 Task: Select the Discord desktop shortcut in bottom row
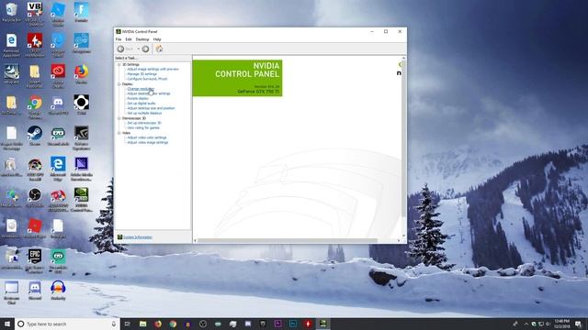[35, 290]
